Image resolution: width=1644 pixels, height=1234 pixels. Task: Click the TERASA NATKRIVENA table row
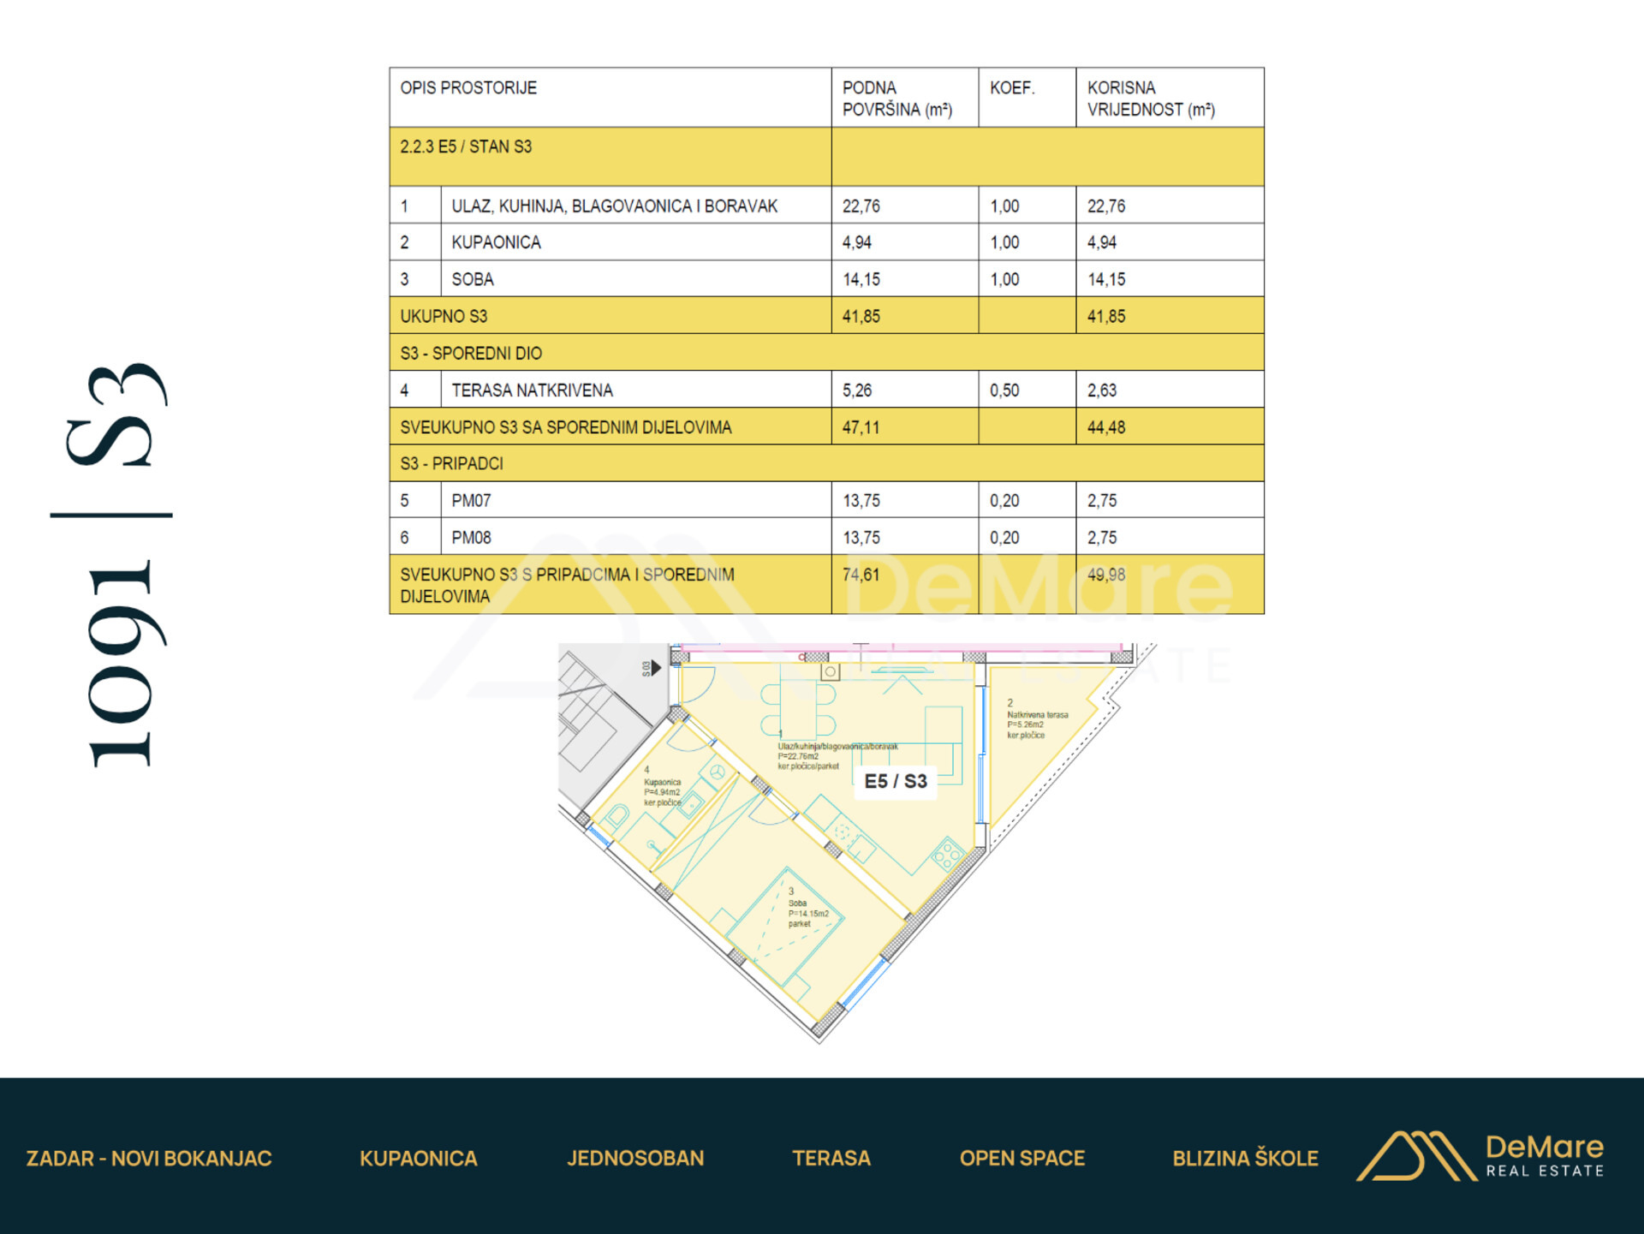click(x=826, y=390)
